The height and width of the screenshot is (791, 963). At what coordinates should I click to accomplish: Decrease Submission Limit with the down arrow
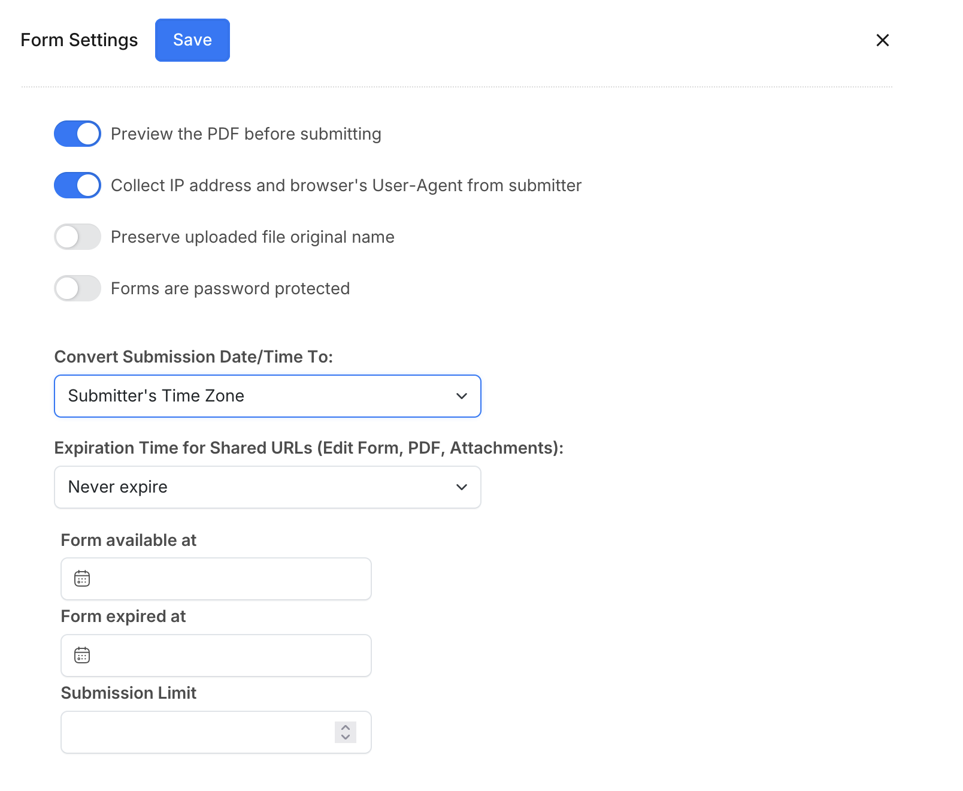tap(346, 737)
